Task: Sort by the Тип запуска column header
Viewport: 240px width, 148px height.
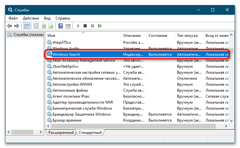Action: [189, 36]
